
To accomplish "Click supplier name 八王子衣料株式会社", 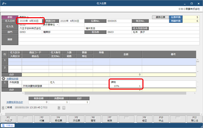I will (x=30, y=28).
